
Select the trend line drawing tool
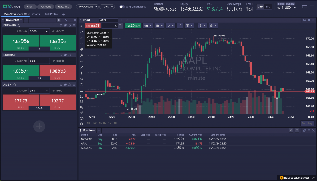[x=81, y=32]
